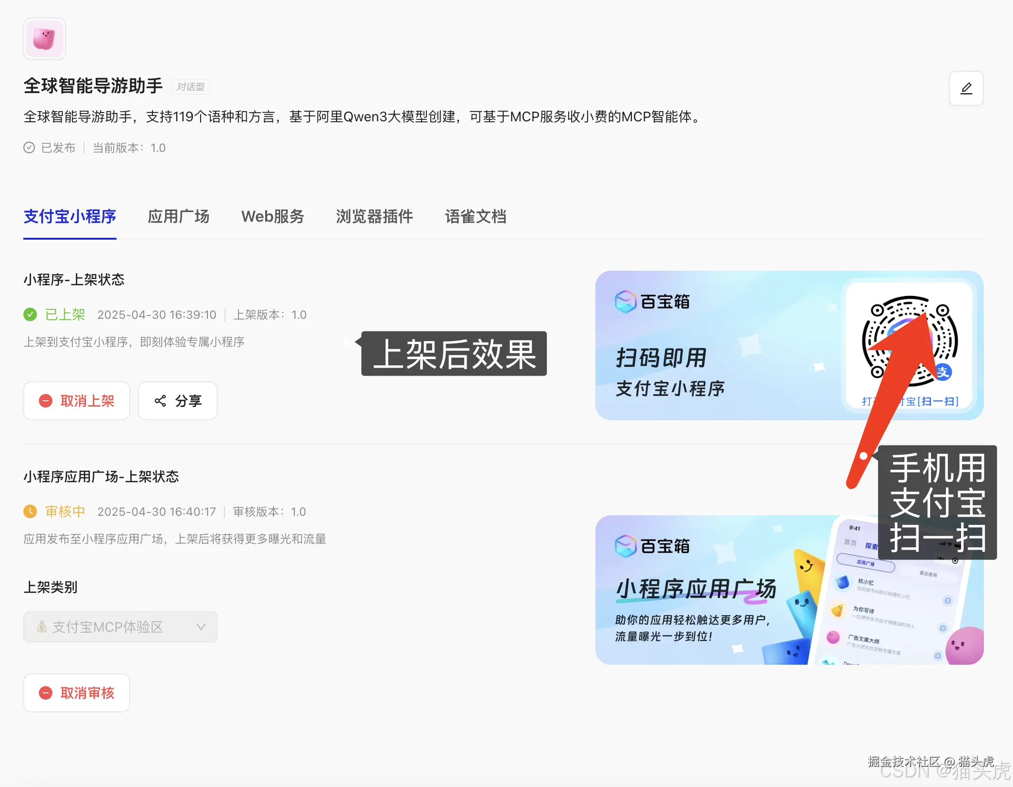Click the 取消上架 button
This screenshot has width=1013, height=787.
click(76, 401)
